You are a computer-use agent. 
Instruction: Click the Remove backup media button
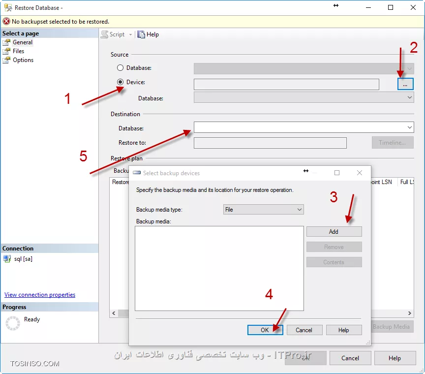(x=334, y=247)
